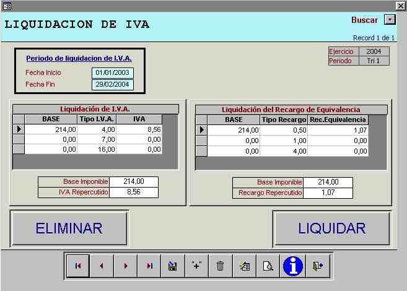Screen dimensions: 407x291
Task: Click the IVA column header
Action: click(139, 119)
